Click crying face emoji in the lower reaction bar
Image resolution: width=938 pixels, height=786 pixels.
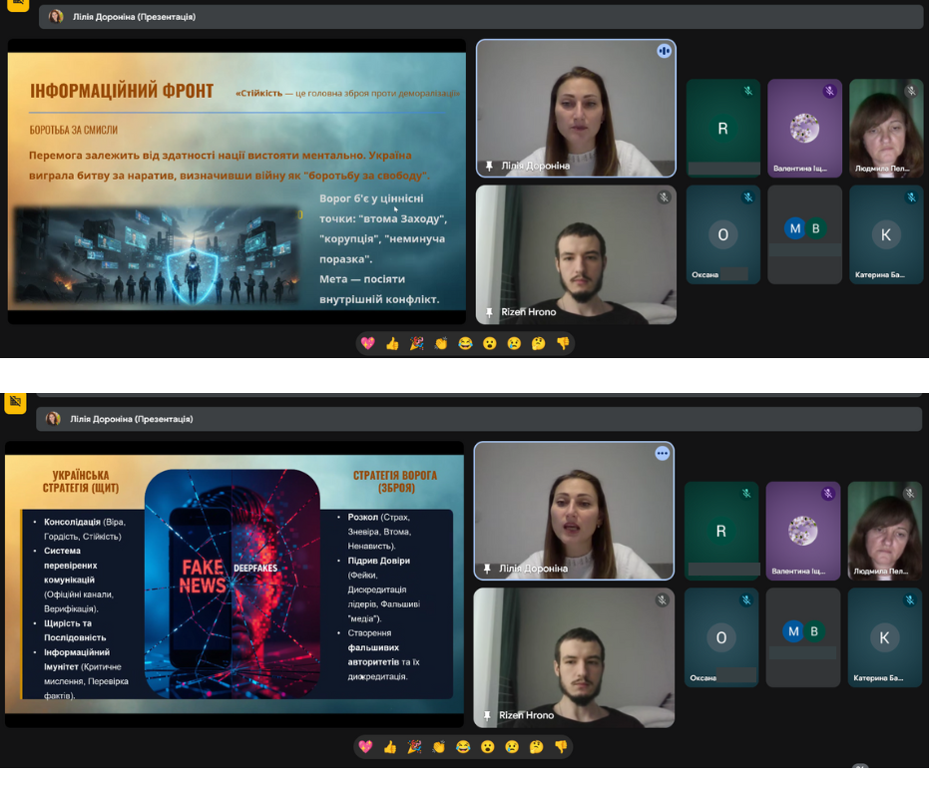pyautogui.click(x=512, y=746)
